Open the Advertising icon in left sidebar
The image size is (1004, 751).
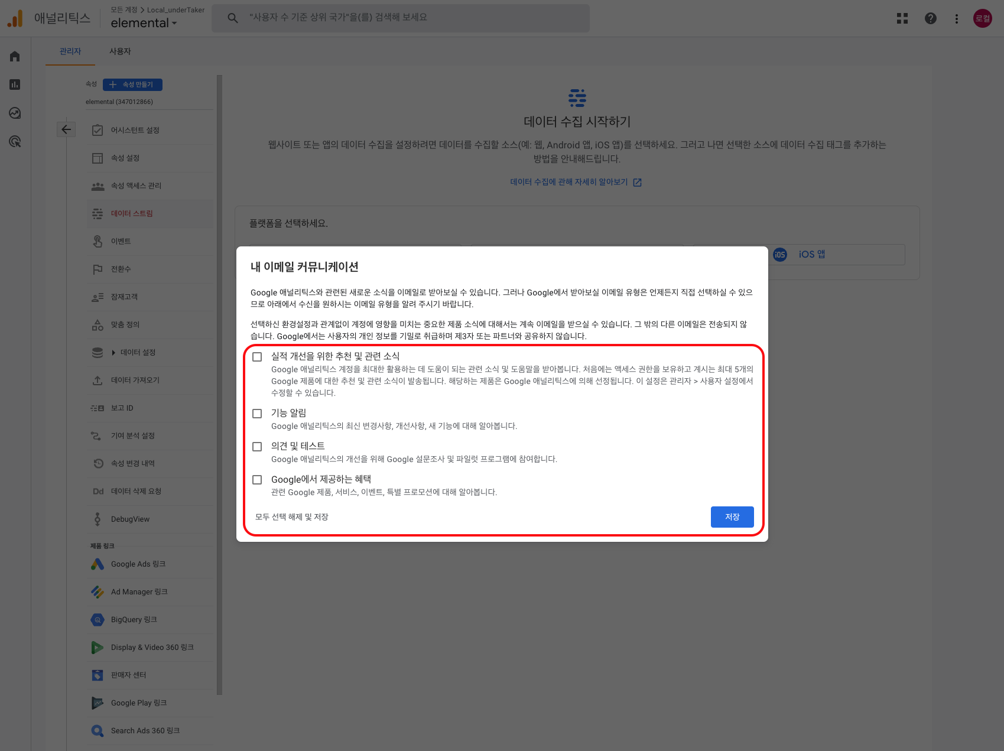pyautogui.click(x=15, y=141)
